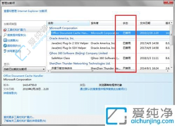Click the 2010/2/28 2:20 file date cell
This screenshot has width=175, height=126.
(x=149, y=33)
